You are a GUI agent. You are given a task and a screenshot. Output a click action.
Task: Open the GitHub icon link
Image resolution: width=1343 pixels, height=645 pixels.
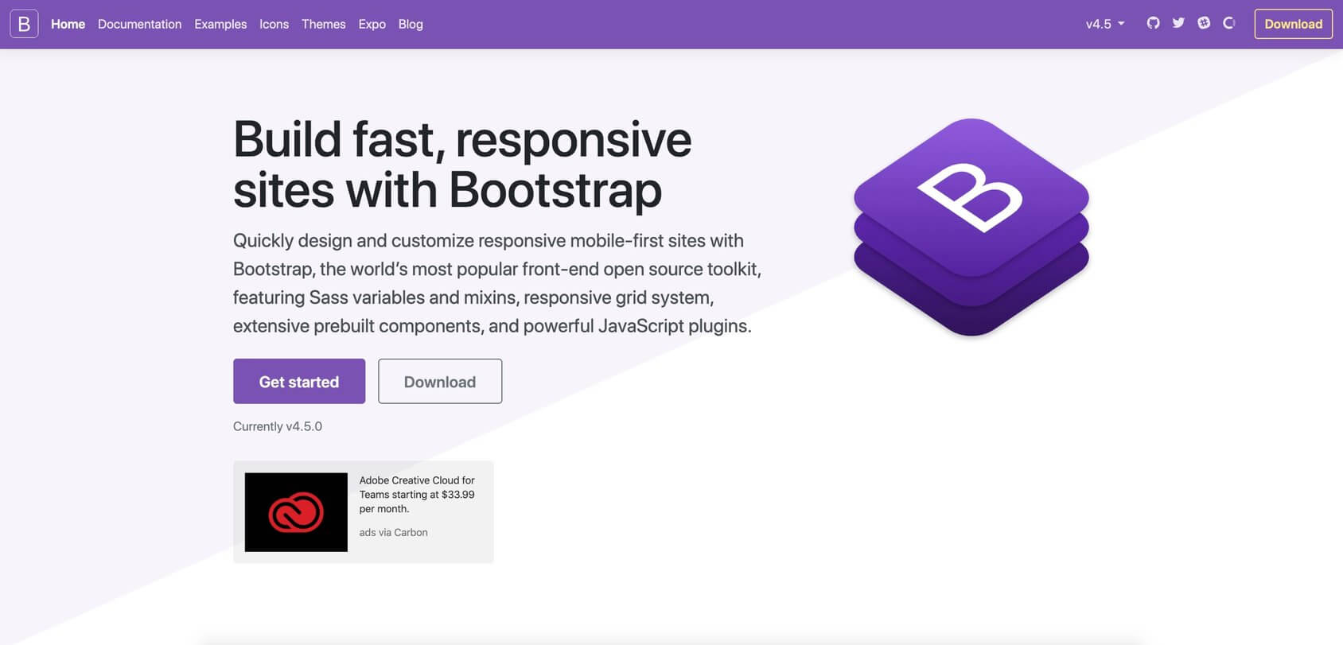tap(1153, 23)
